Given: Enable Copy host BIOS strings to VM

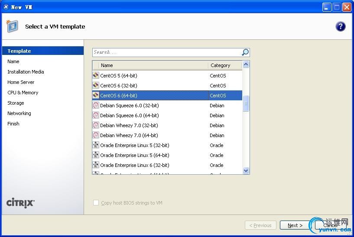Looking at the screenshot, I should [x=96, y=202].
